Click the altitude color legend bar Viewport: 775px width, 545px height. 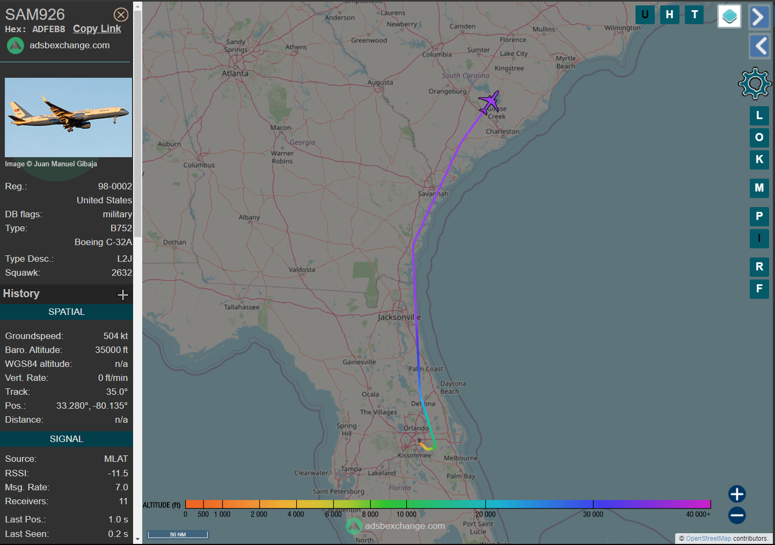448,504
